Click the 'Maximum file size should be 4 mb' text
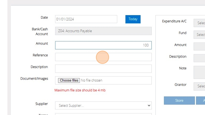This screenshot has height=115, width=205. click(x=80, y=90)
